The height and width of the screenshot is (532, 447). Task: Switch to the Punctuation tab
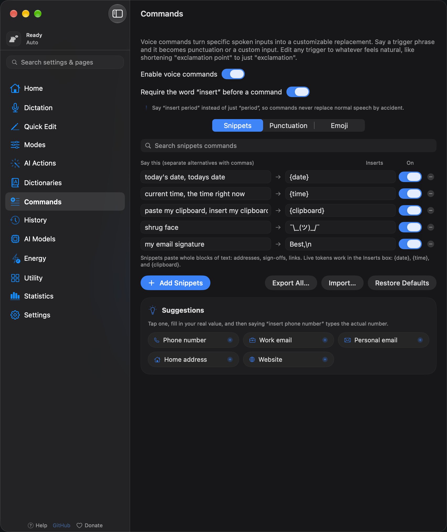[x=288, y=126]
